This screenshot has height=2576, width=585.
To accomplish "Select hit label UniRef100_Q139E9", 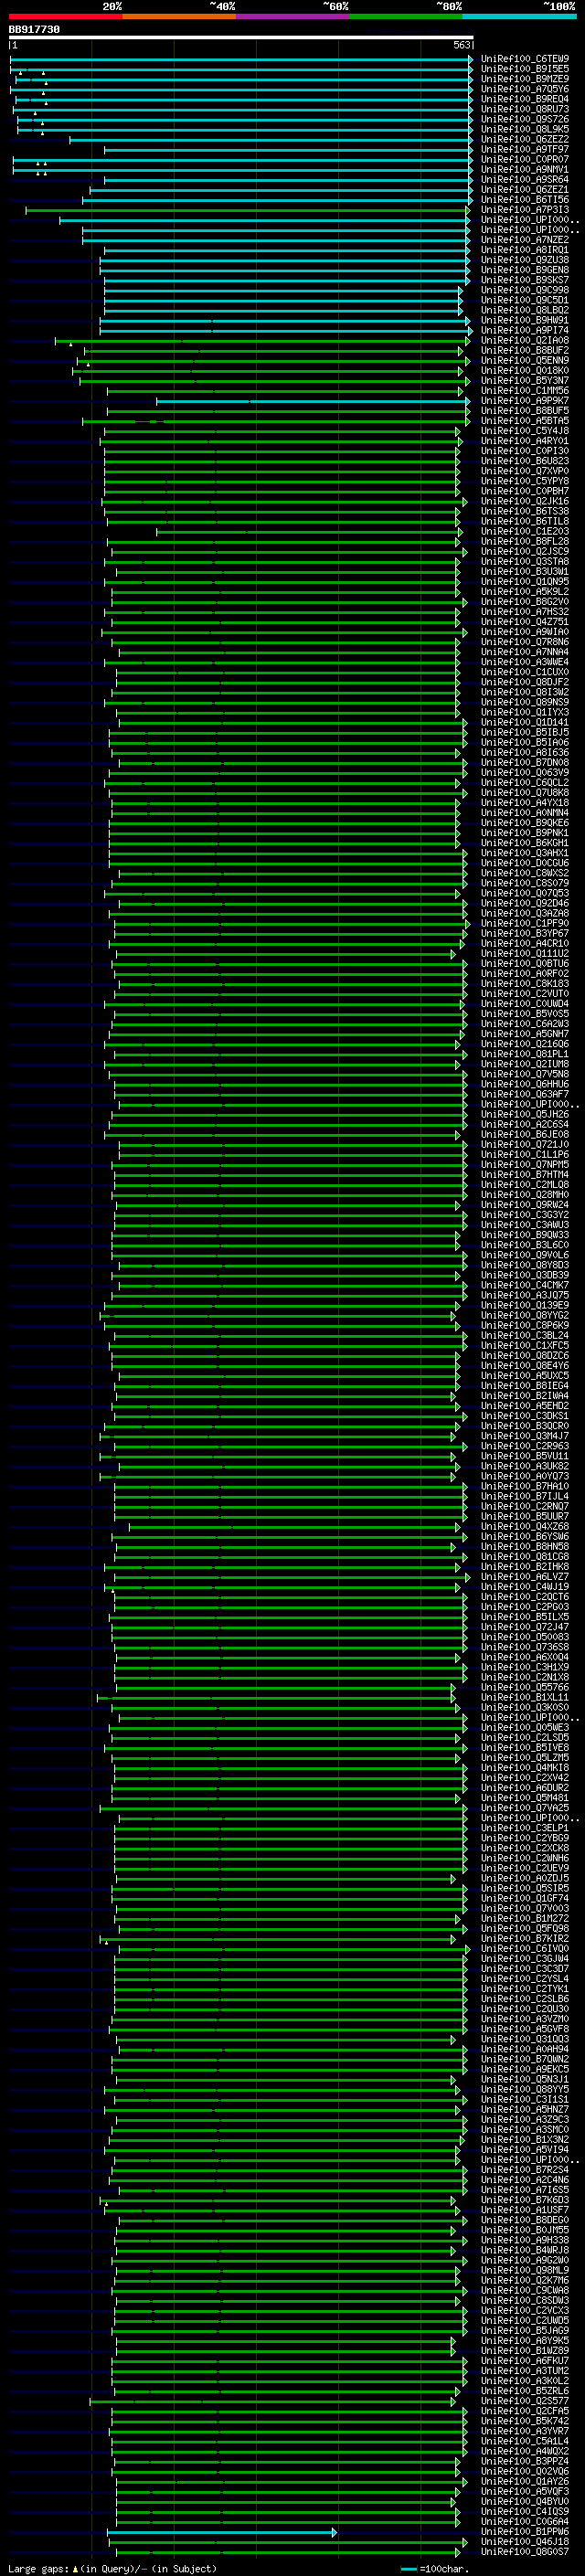I will click(525, 1305).
